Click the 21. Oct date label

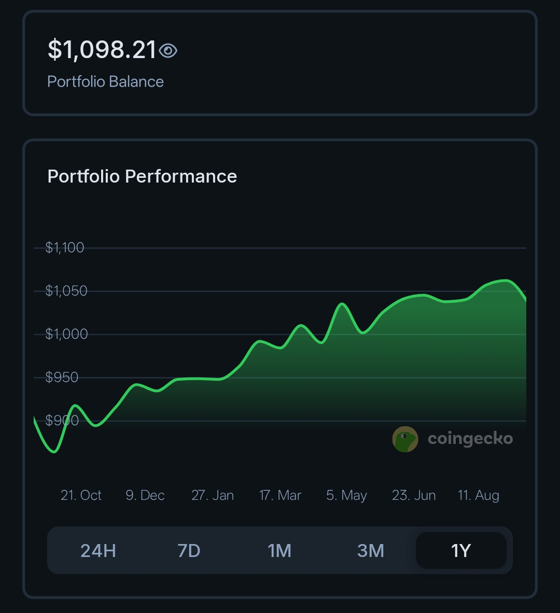click(x=81, y=495)
